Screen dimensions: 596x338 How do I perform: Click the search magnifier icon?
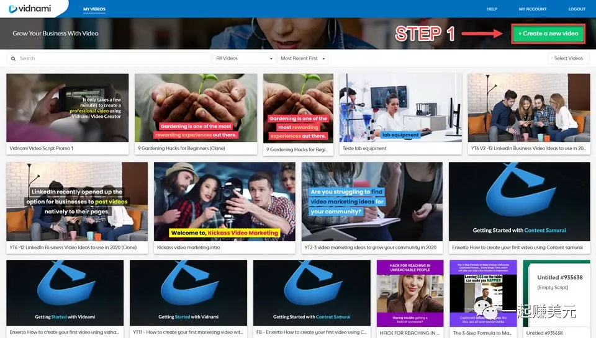[x=13, y=58]
